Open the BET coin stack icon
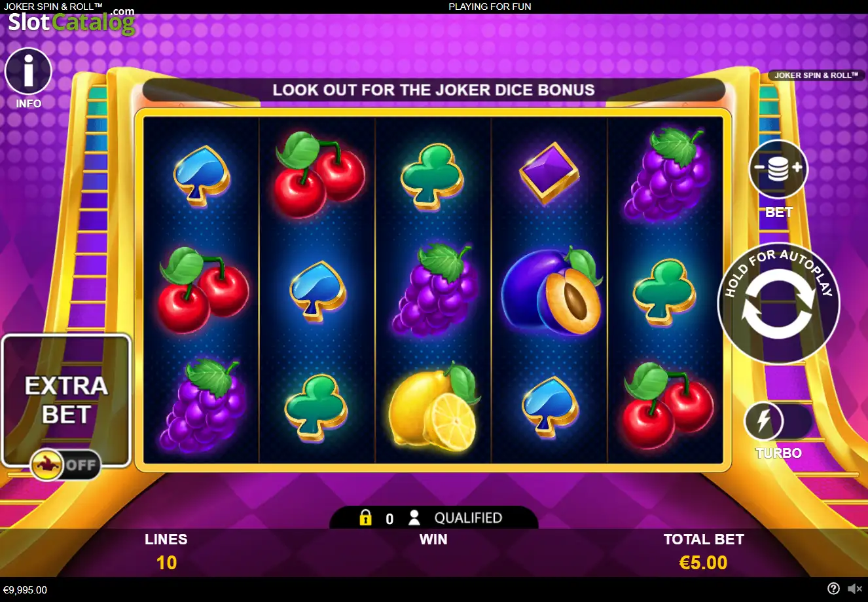868x602 pixels. (778, 169)
